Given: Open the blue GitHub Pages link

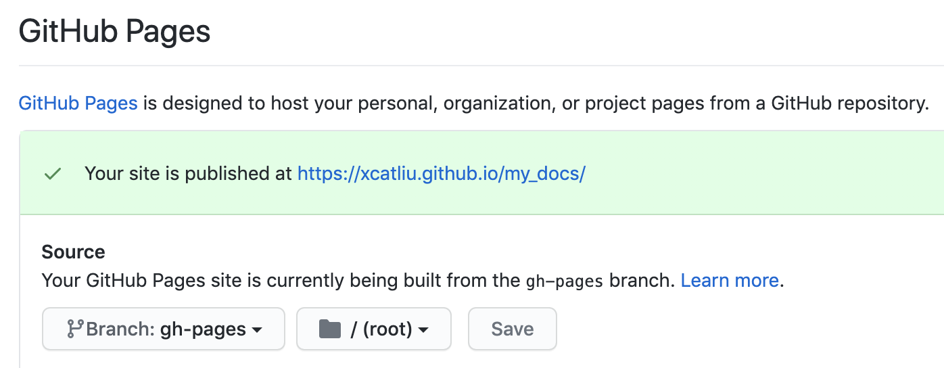Looking at the screenshot, I should click(x=78, y=103).
